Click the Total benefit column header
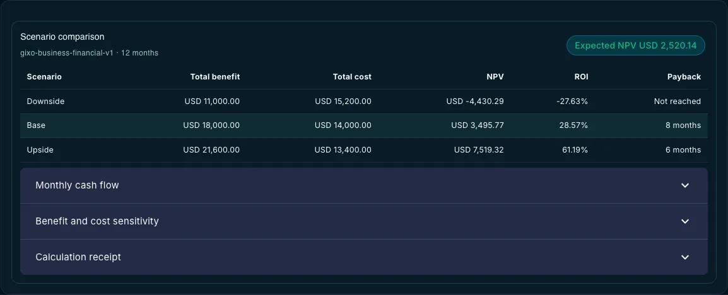This screenshot has height=295, width=728. tap(215, 77)
